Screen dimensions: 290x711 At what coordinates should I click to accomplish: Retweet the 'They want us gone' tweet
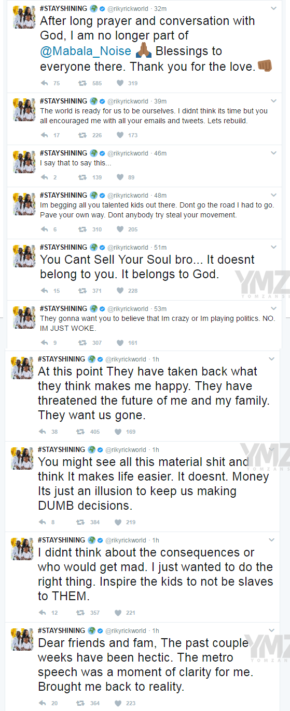(80, 432)
